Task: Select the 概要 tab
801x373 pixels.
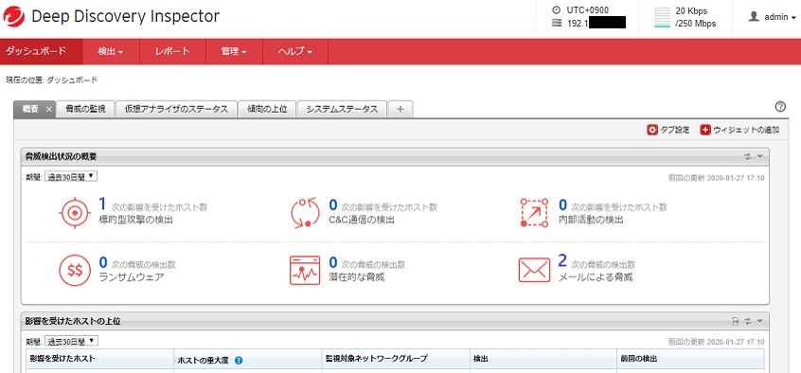Action: [x=30, y=110]
